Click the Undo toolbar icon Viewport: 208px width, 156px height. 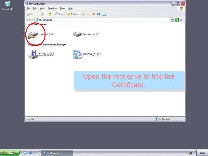98,14
